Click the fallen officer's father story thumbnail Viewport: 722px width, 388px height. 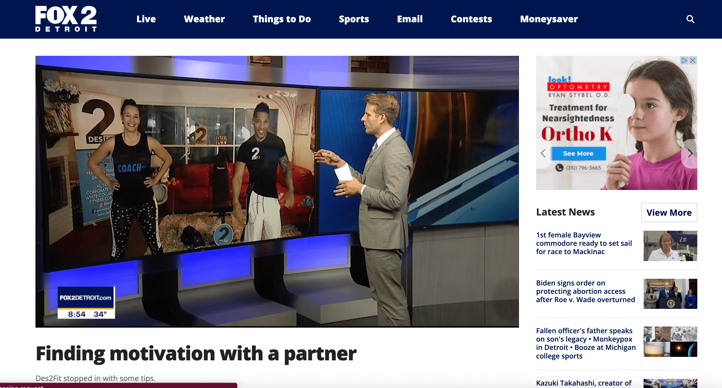tap(670, 342)
